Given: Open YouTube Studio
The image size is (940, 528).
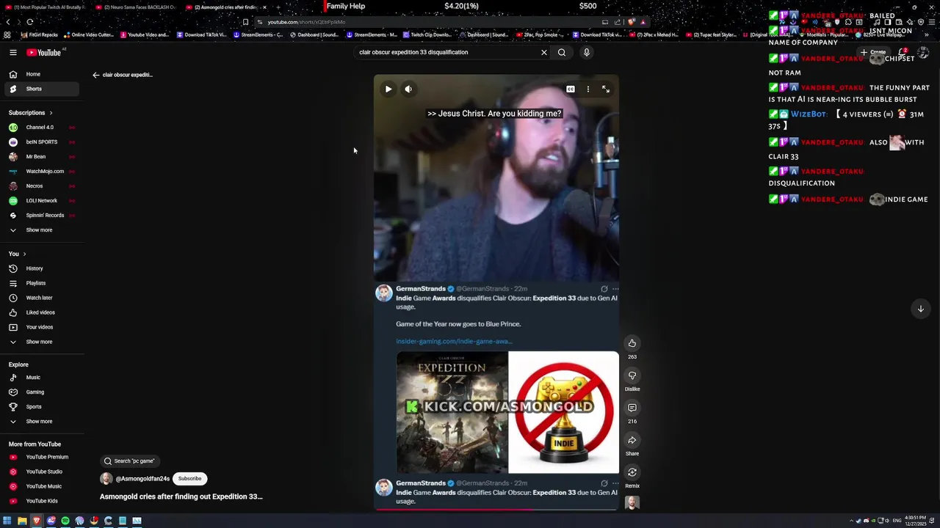Looking at the screenshot, I should 40,472.
